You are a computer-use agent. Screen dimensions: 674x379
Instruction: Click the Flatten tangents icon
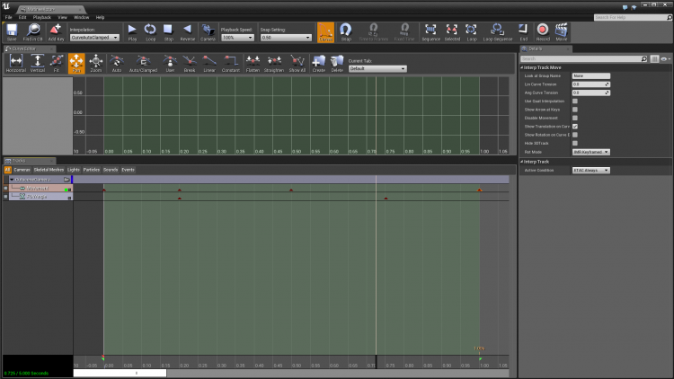coord(253,62)
